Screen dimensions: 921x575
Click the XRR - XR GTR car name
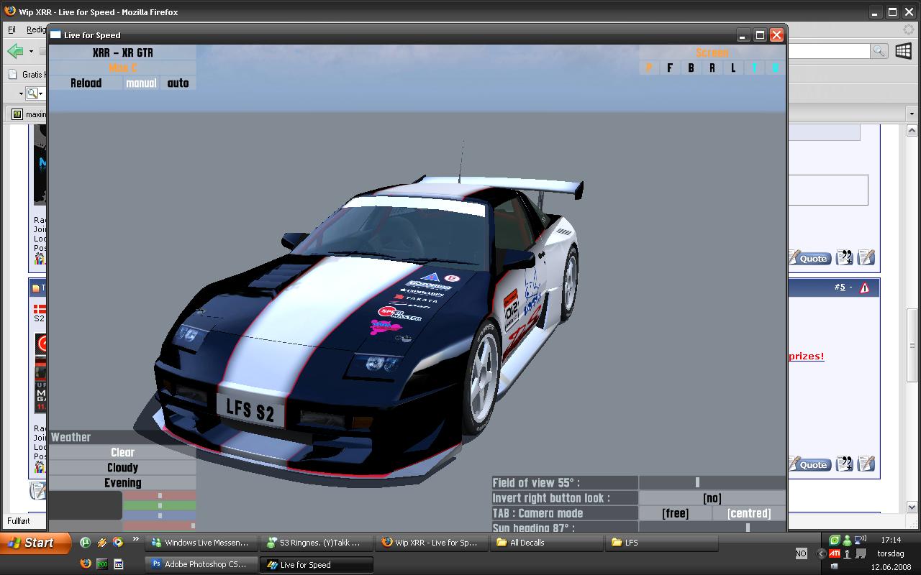click(x=122, y=52)
